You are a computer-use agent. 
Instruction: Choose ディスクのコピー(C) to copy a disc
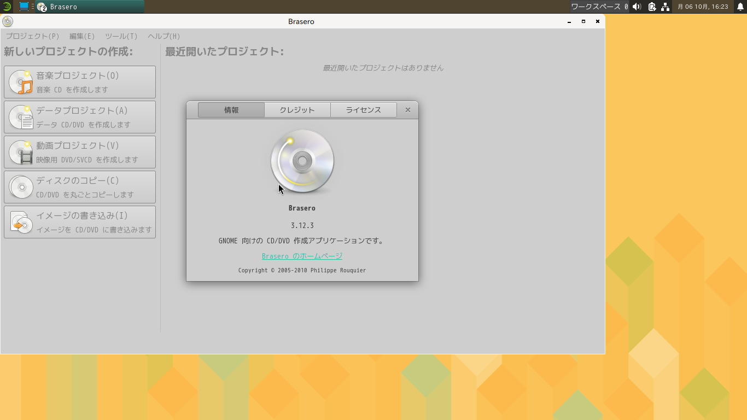[80, 187]
